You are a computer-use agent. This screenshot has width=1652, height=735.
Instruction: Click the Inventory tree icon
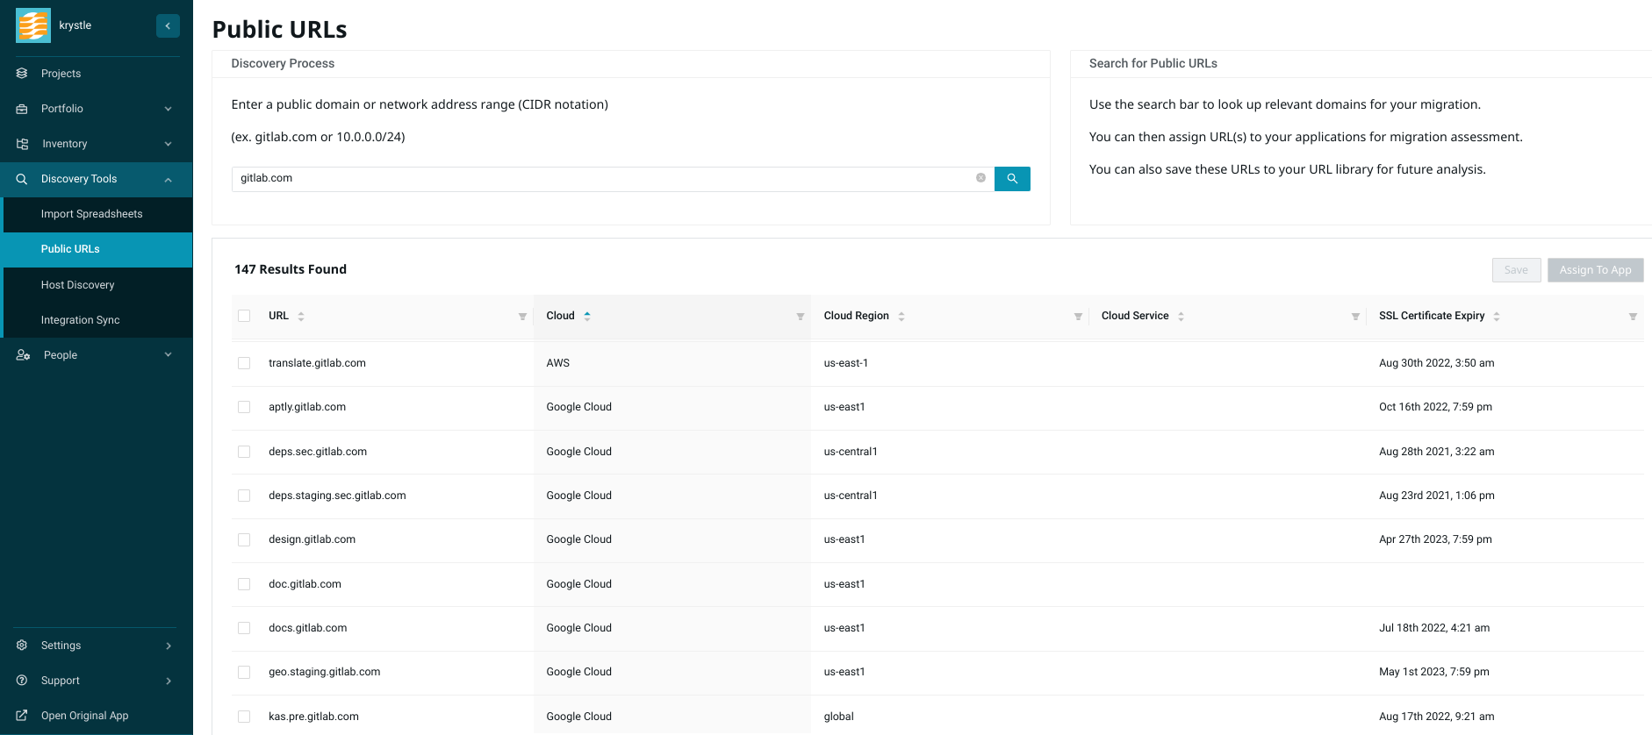pyautogui.click(x=22, y=144)
